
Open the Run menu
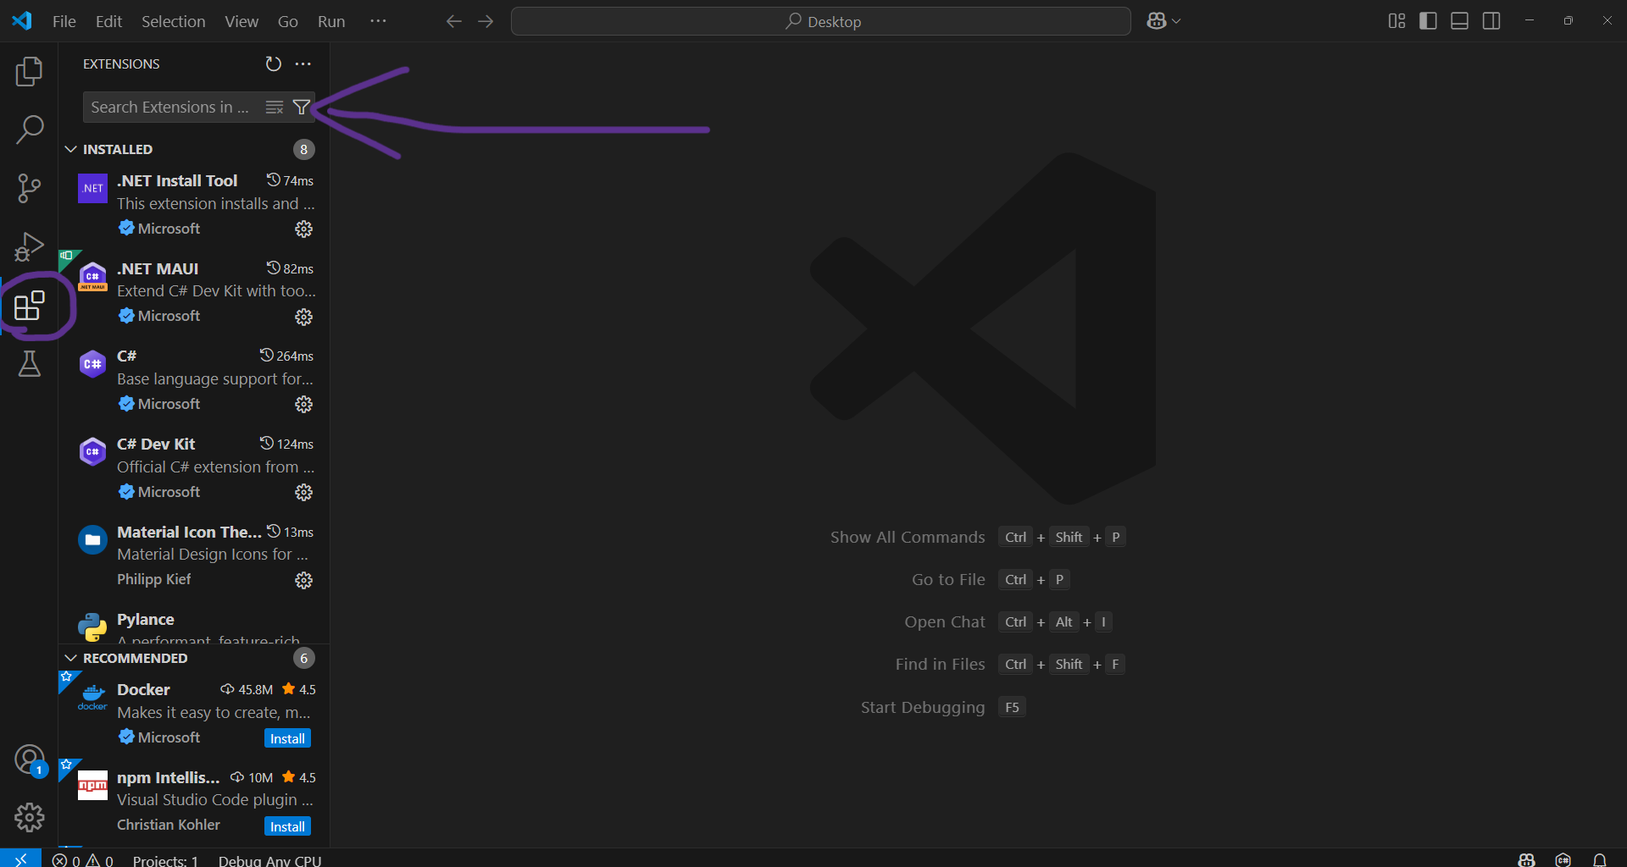[x=331, y=21]
